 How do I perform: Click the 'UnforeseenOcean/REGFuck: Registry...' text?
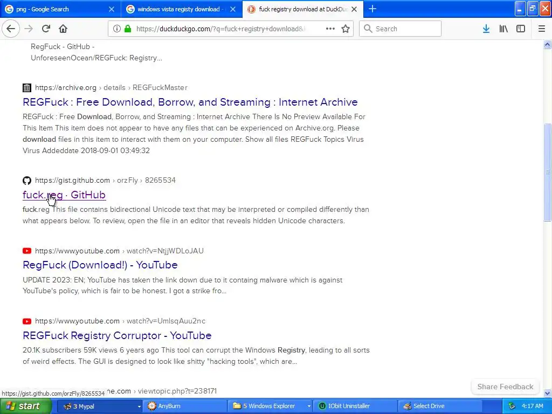click(x=96, y=58)
